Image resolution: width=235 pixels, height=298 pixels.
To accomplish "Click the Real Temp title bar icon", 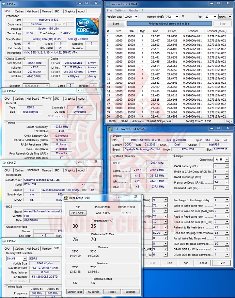I will pyautogui.click(x=66, y=198).
